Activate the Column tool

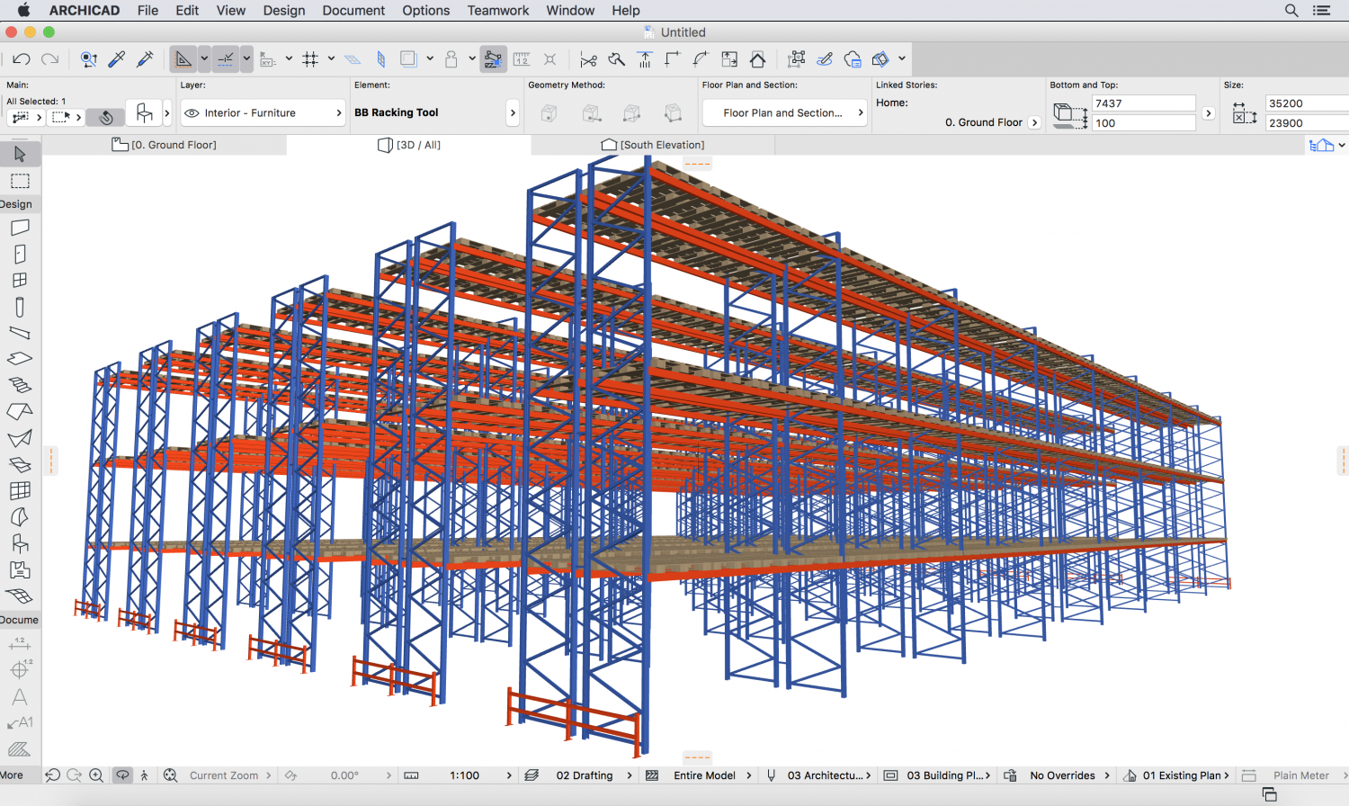tap(20, 307)
